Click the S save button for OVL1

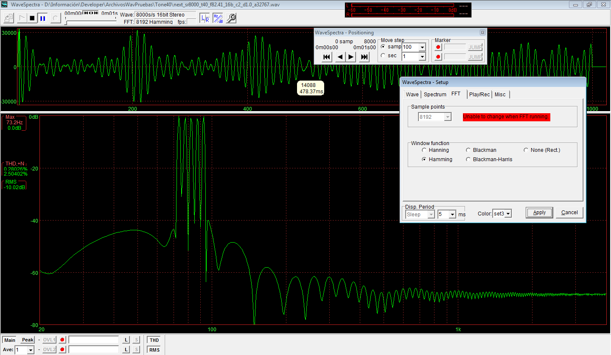[136, 340]
